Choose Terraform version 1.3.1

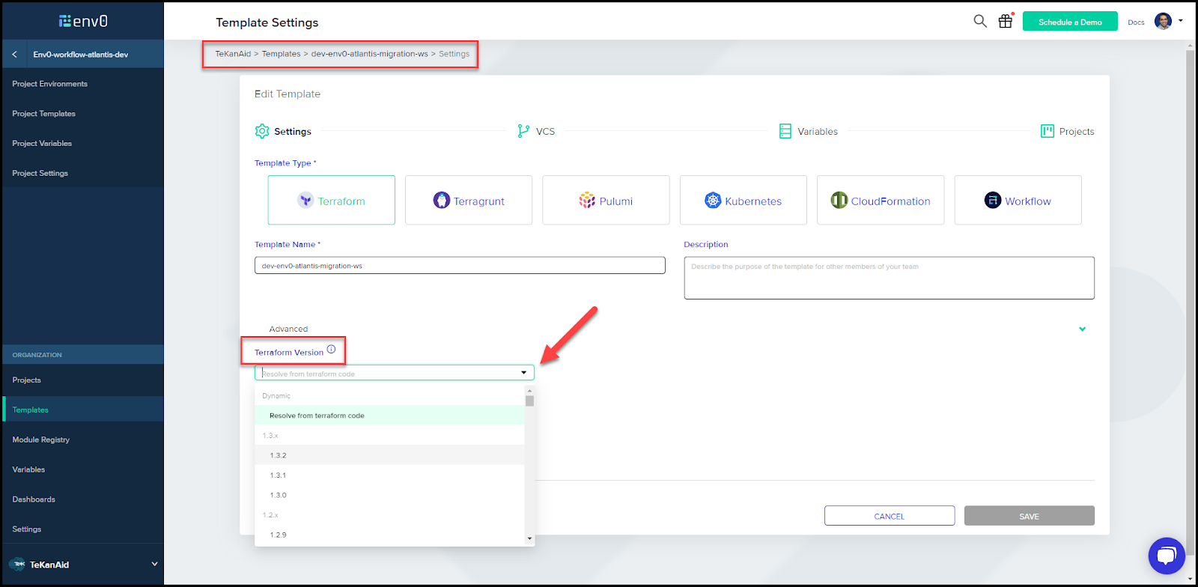click(x=389, y=475)
